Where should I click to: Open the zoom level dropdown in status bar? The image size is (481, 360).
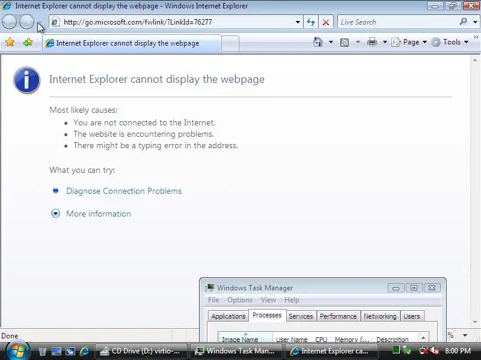(465, 335)
